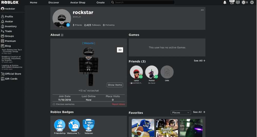Open Inventory from the sidebar
The height and width of the screenshot is (137, 257).
[x=11, y=26]
